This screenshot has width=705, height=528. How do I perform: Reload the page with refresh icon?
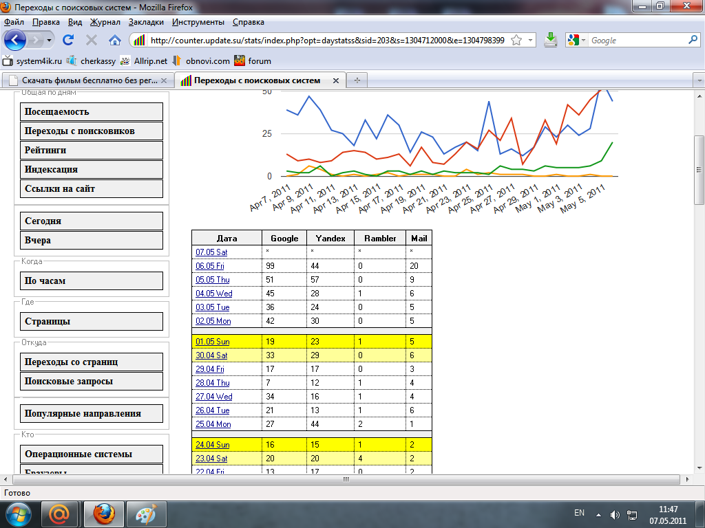(x=68, y=40)
